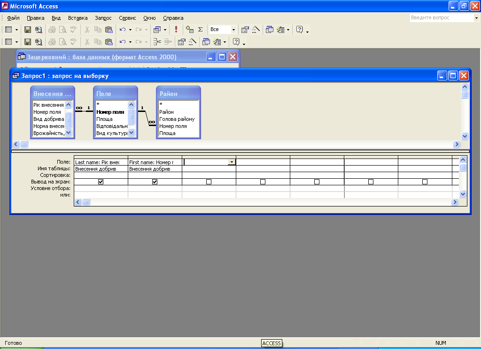Open the Правка menu
The image size is (481, 349).
[36, 18]
